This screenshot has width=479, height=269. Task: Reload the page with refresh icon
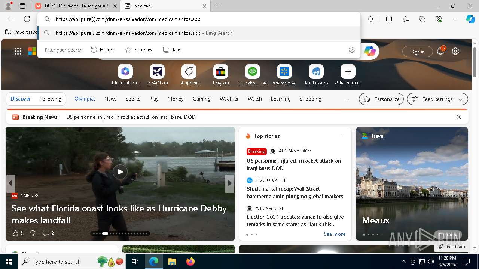[x=27, y=19]
